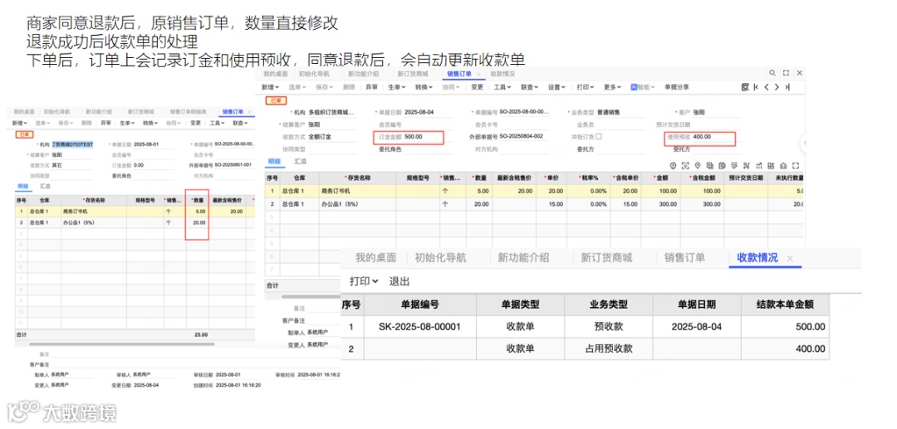Viewport: 897px width, 429px height.
Task: Go to previous record in middle sales order
Action: [767, 87]
